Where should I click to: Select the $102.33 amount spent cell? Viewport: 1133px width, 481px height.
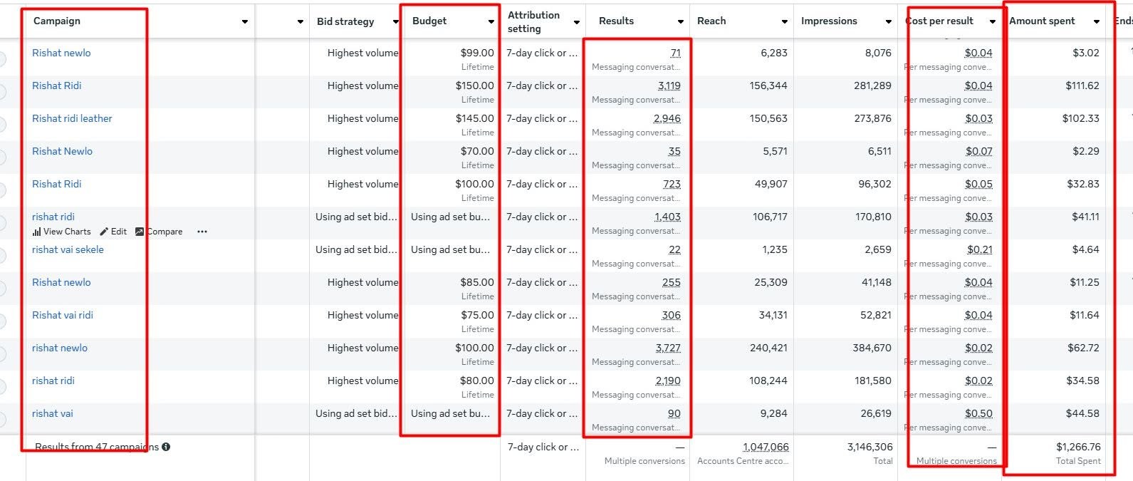tap(1081, 118)
